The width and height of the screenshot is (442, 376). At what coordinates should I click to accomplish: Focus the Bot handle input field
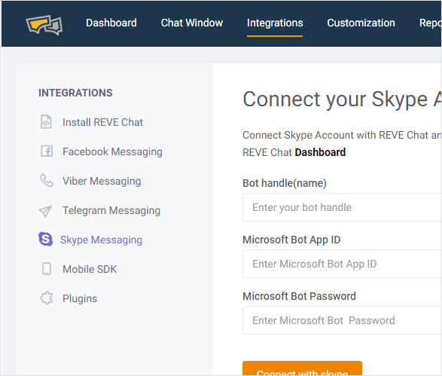tap(342, 207)
